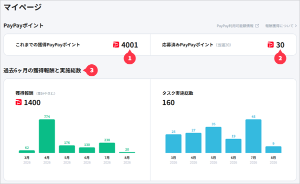Click the external-link icon beside PayPay利用可能額情報
Image resolution: width=300 pixels, height=184 pixels.
(x=257, y=25)
